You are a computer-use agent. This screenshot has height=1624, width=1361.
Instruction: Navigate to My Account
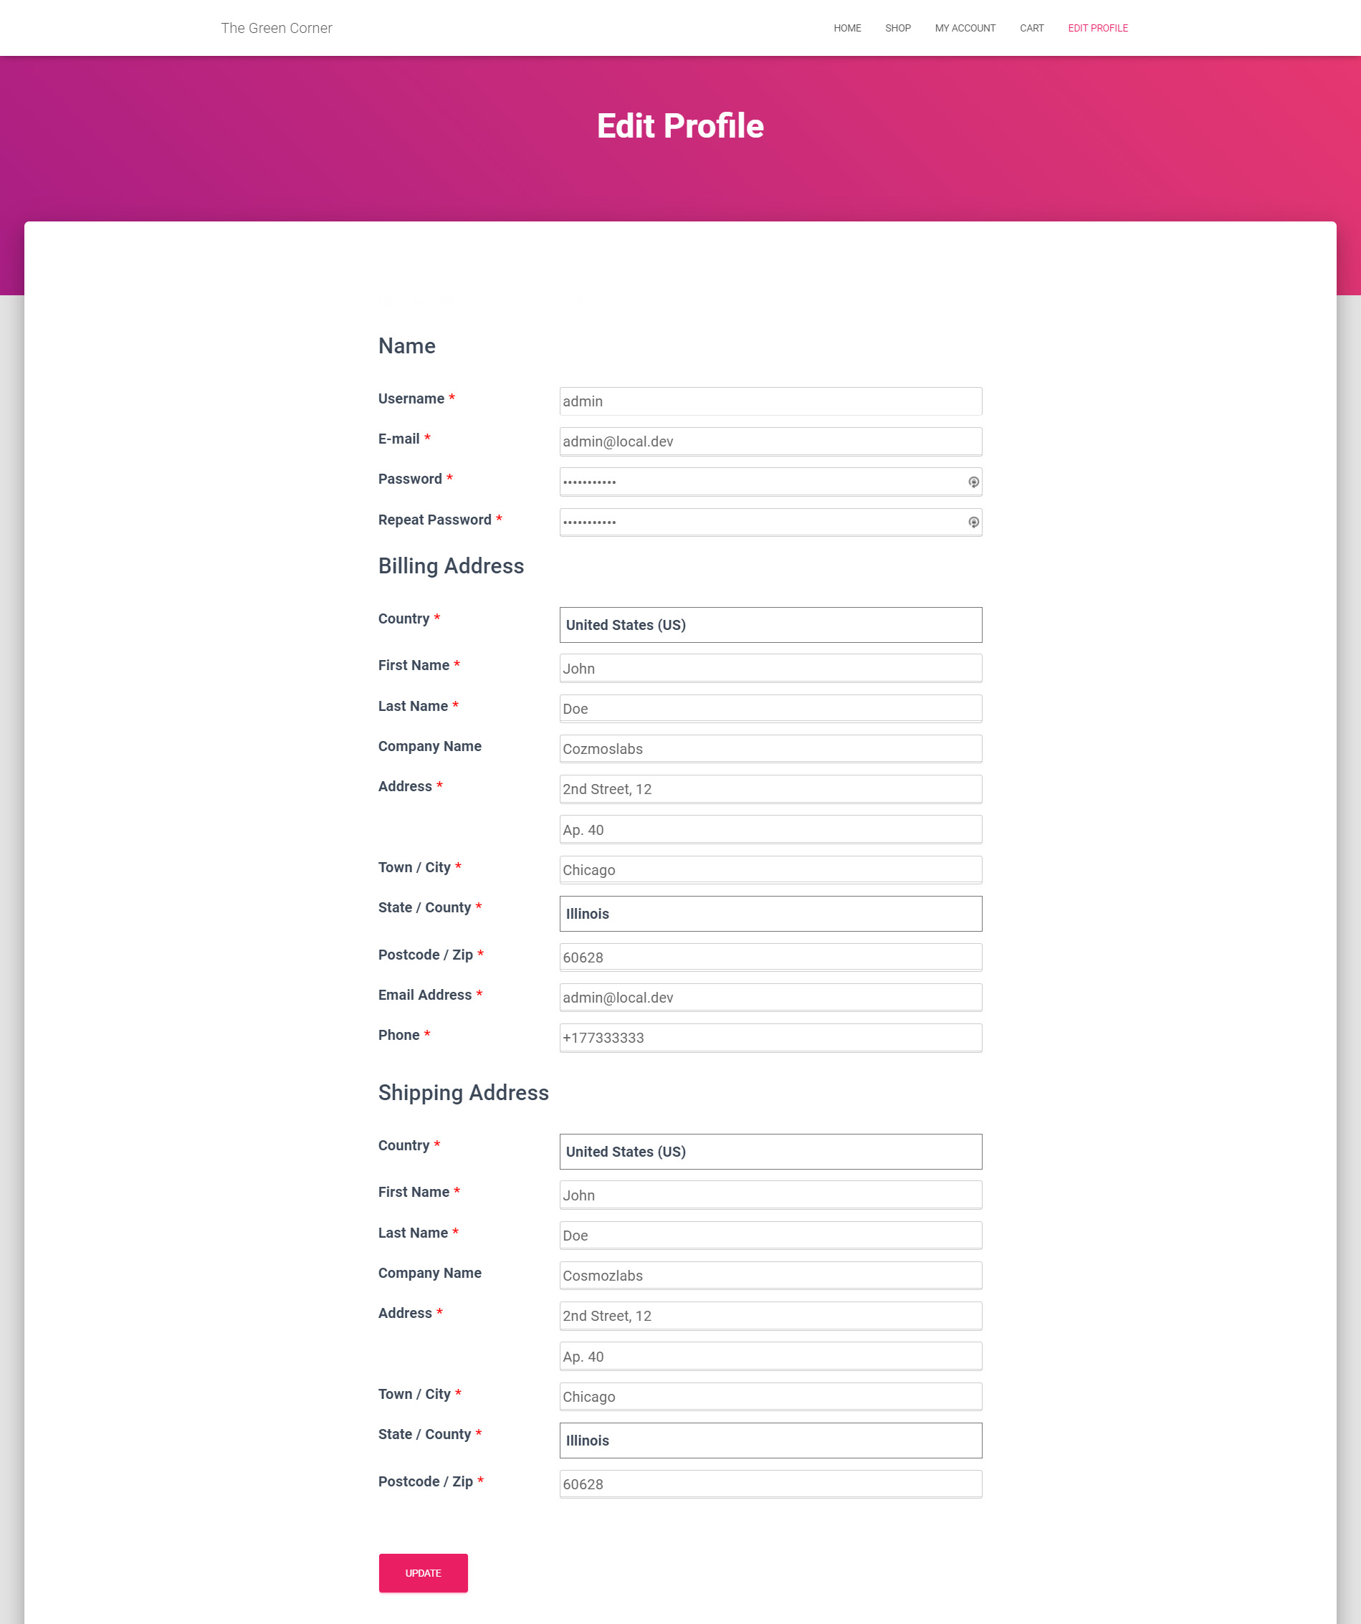point(964,28)
